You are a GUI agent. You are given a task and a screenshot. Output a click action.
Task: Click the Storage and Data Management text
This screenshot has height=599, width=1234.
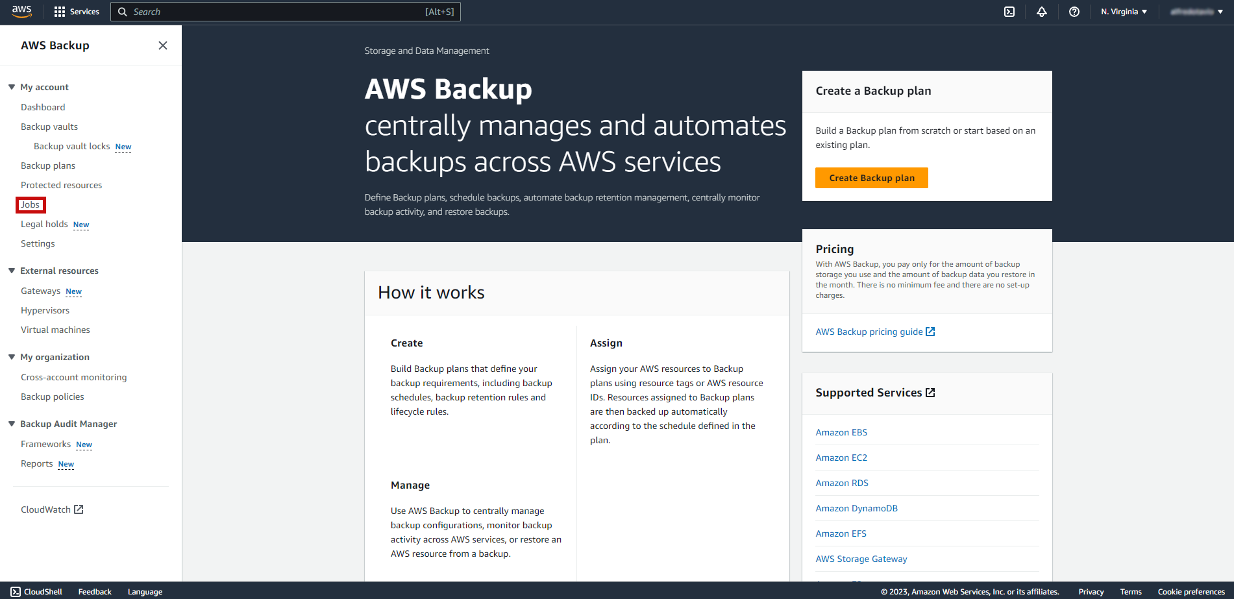pos(426,51)
